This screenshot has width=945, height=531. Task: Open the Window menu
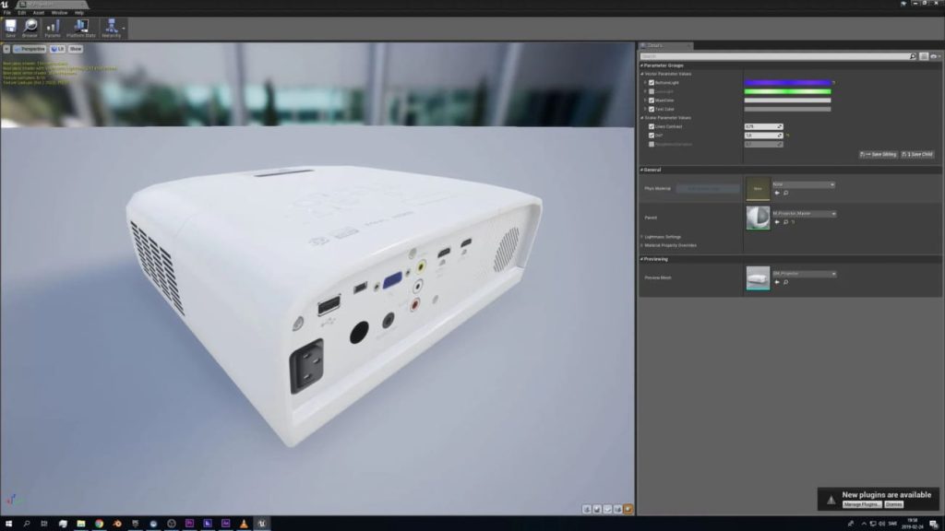point(59,13)
